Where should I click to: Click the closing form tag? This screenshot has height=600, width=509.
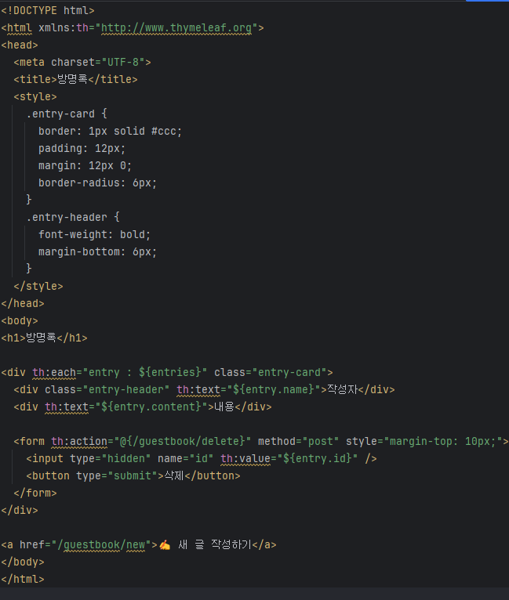pos(35,493)
